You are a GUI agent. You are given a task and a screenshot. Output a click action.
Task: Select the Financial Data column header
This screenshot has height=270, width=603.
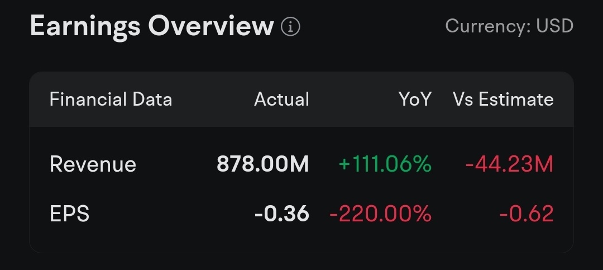111,100
